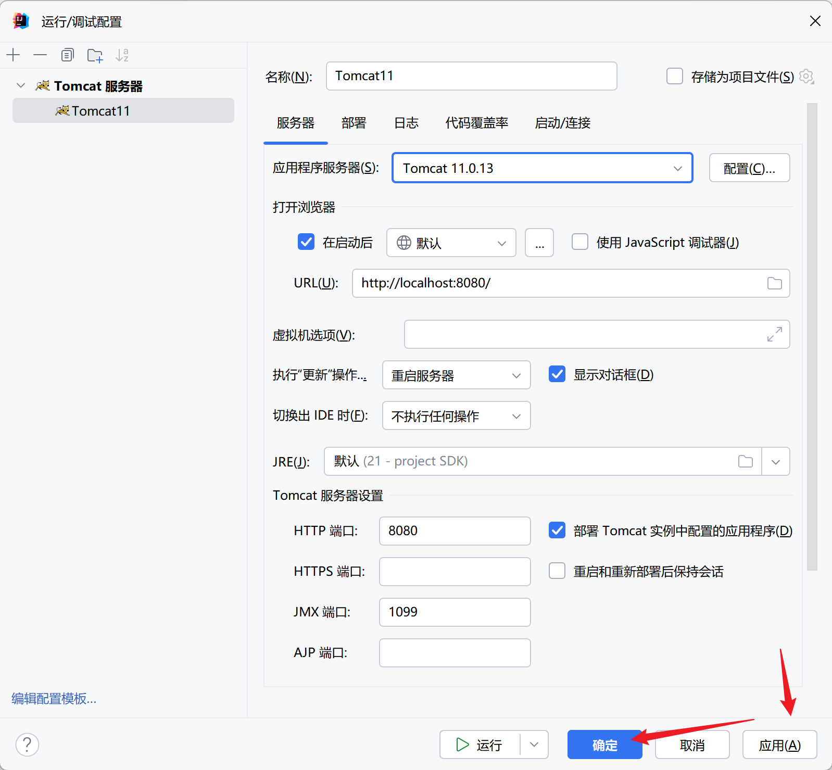Screen dimensions: 832x770
Task: Switch to the 日志 tab
Action: click(x=406, y=123)
